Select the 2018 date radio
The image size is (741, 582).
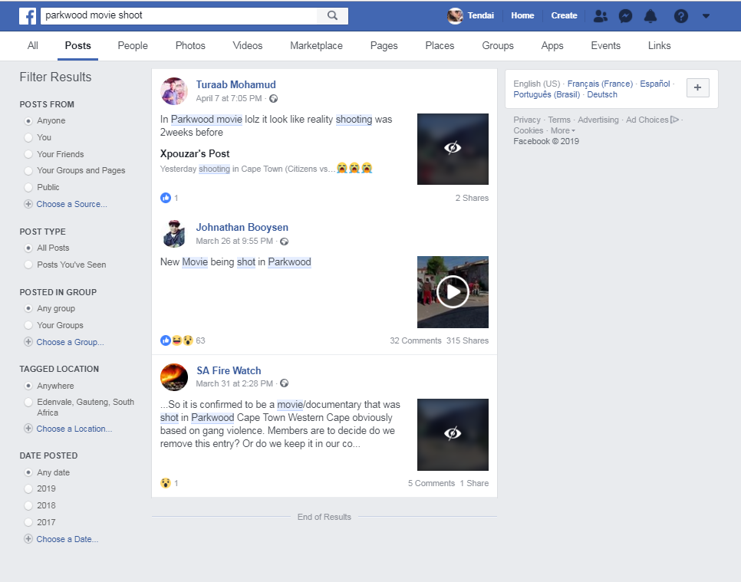pos(28,506)
